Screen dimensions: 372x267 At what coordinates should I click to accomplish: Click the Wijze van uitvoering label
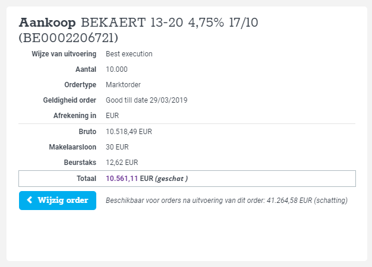pos(64,54)
